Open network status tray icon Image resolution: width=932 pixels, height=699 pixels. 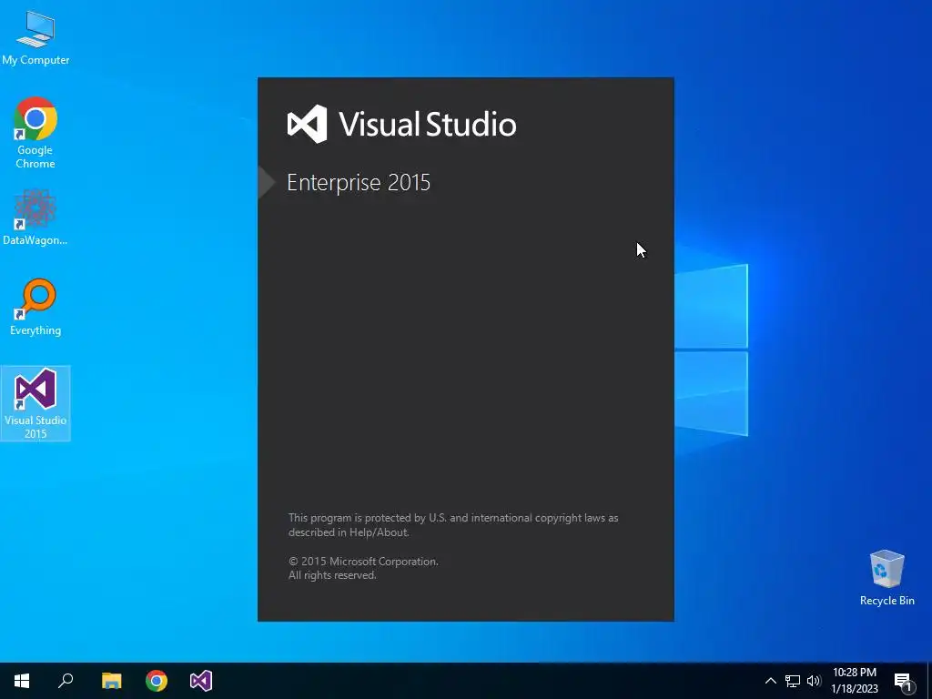(x=793, y=681)
